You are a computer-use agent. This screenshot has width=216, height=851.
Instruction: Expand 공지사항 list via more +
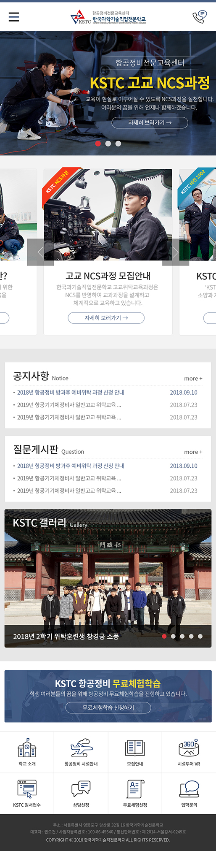[x=193, y=379]
